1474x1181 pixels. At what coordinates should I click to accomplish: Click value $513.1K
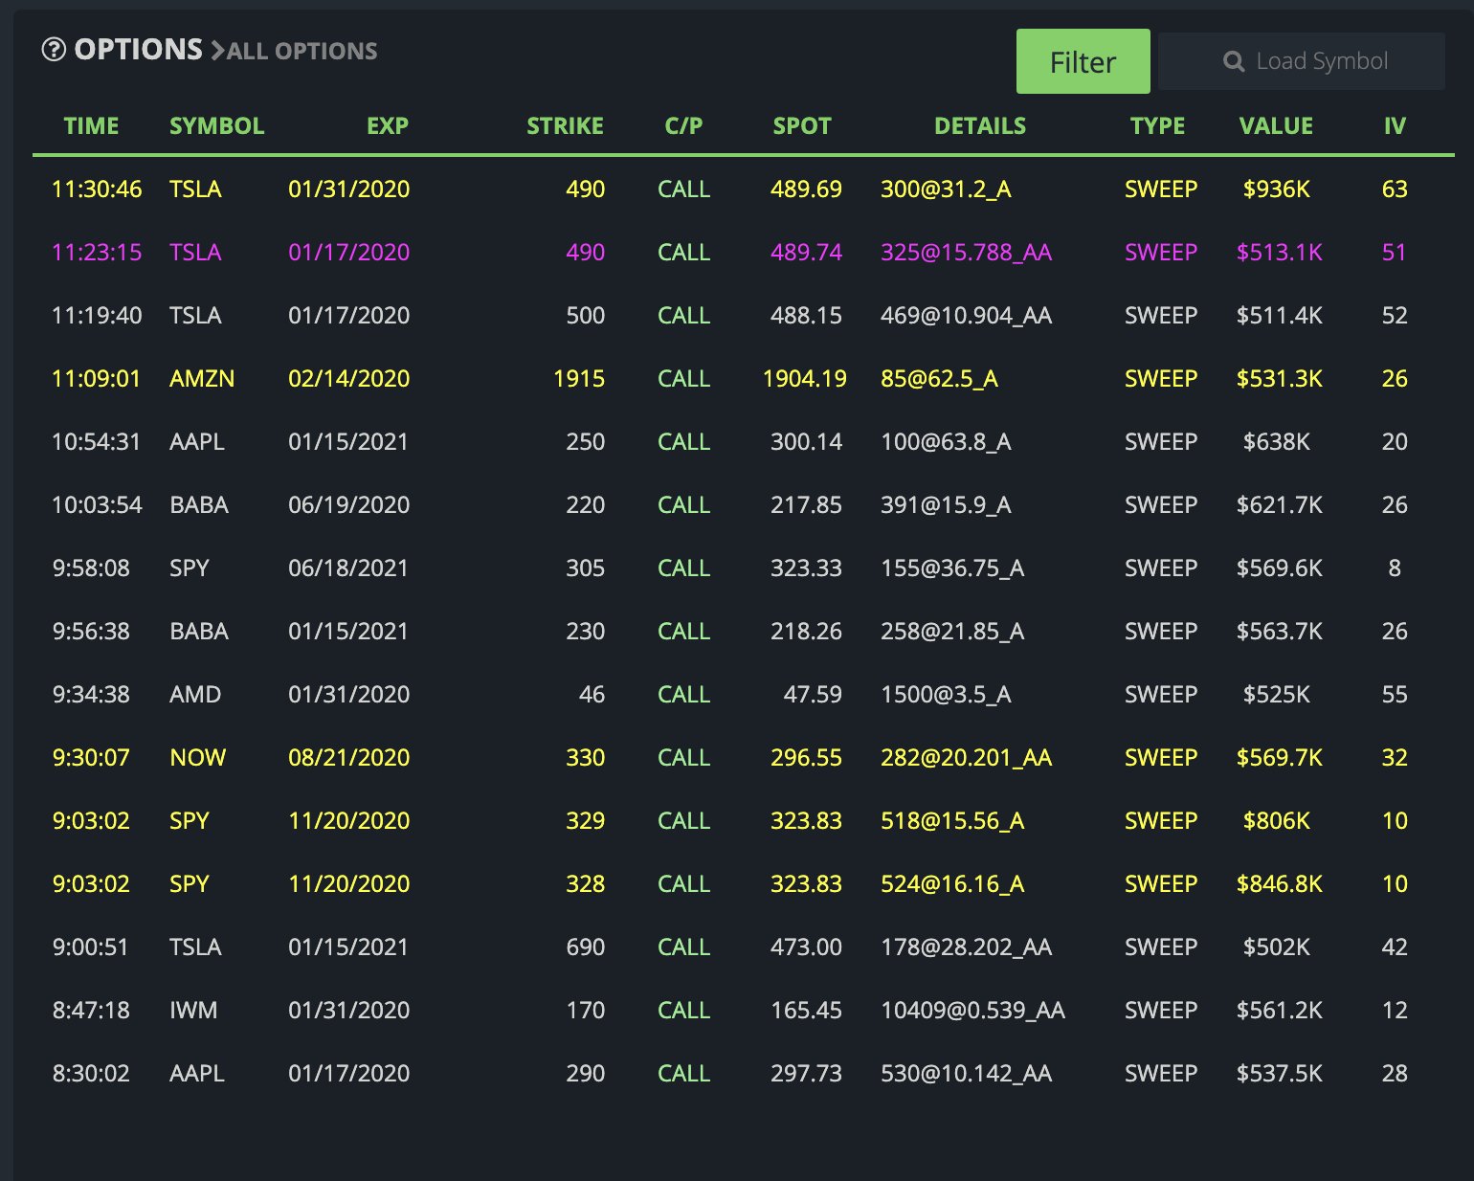1279,252
